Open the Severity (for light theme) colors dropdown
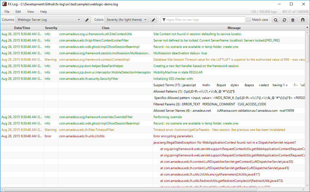Screen dimensions: 310x192 coord(126,20)
